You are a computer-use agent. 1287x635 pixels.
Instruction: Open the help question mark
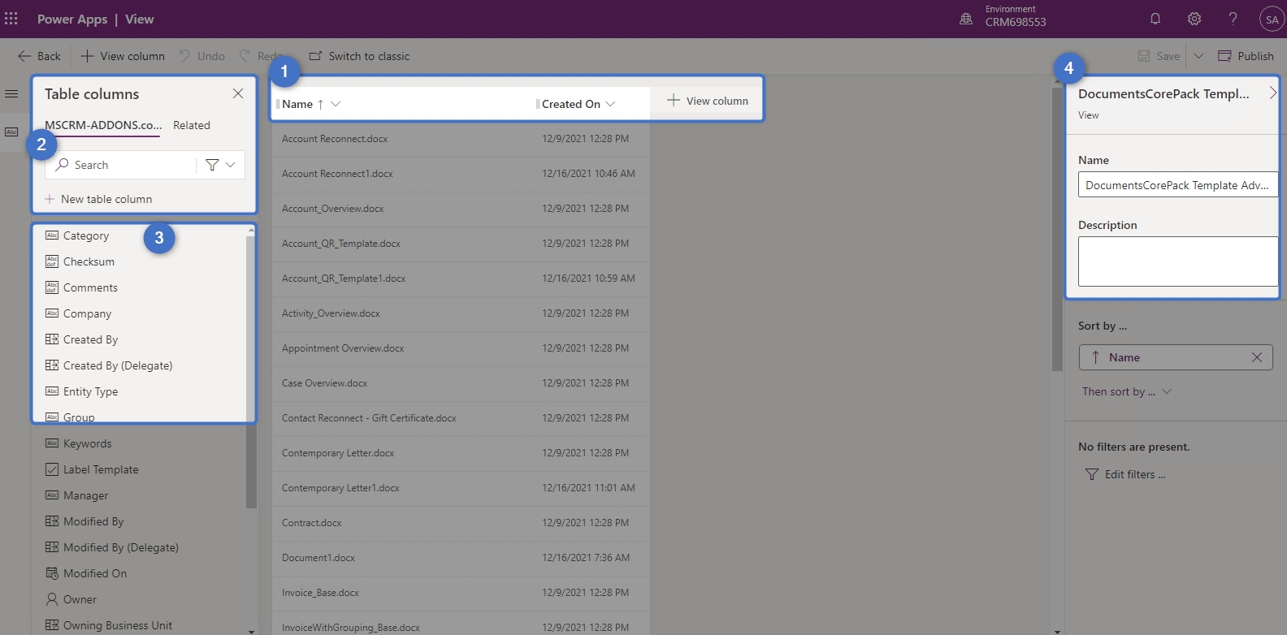1233,19
